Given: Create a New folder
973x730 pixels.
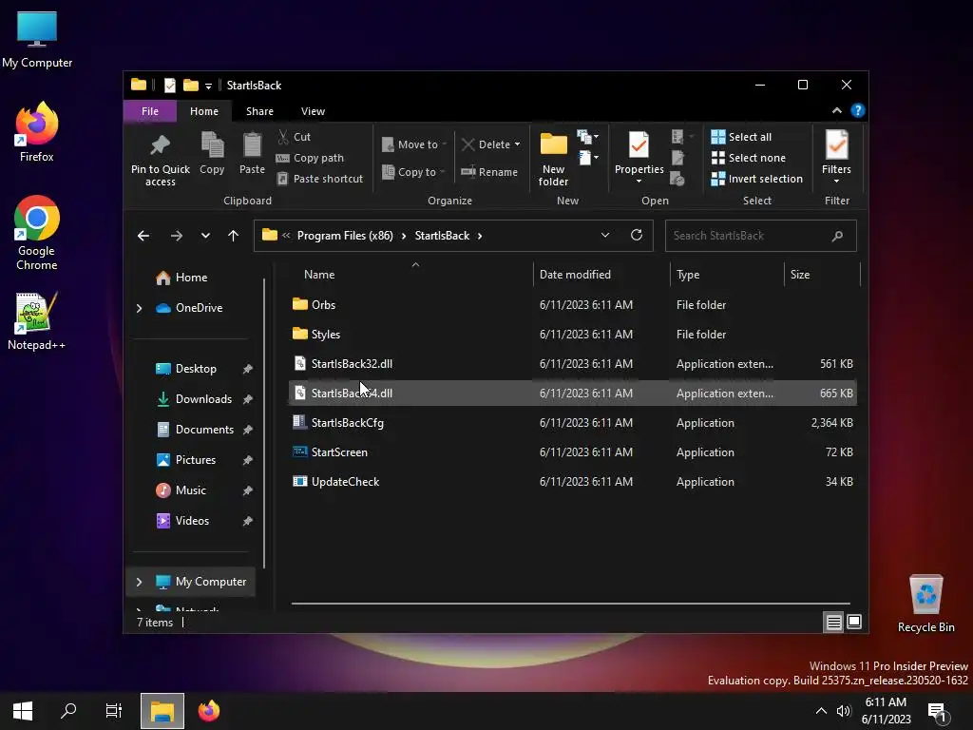Looking at the screenshot, I should 554,159.
